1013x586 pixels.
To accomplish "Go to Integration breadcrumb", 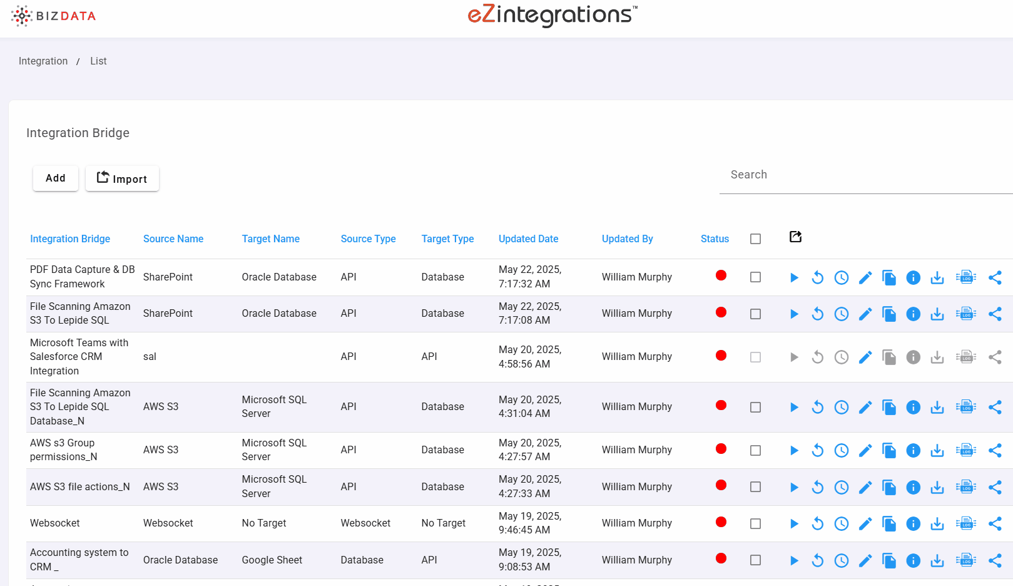I will coord(43,61).
